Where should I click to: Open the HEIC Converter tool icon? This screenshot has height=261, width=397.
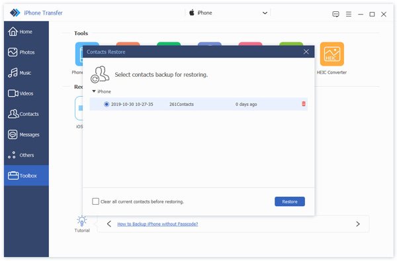pyautogui.click(x=331, y=54)
